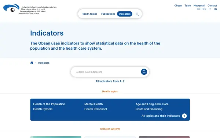220x138 pixels.
Task: Click the Indicator systems section label
Action: tap(110, 129)
